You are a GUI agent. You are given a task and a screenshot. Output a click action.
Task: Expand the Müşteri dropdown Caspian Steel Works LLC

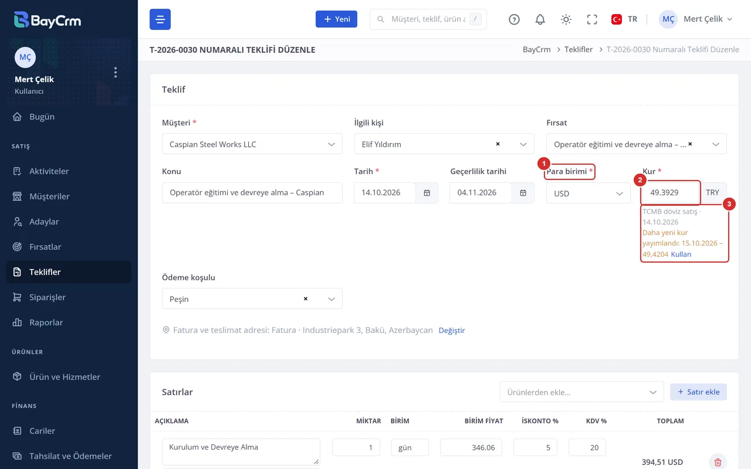tap(252, 144)
